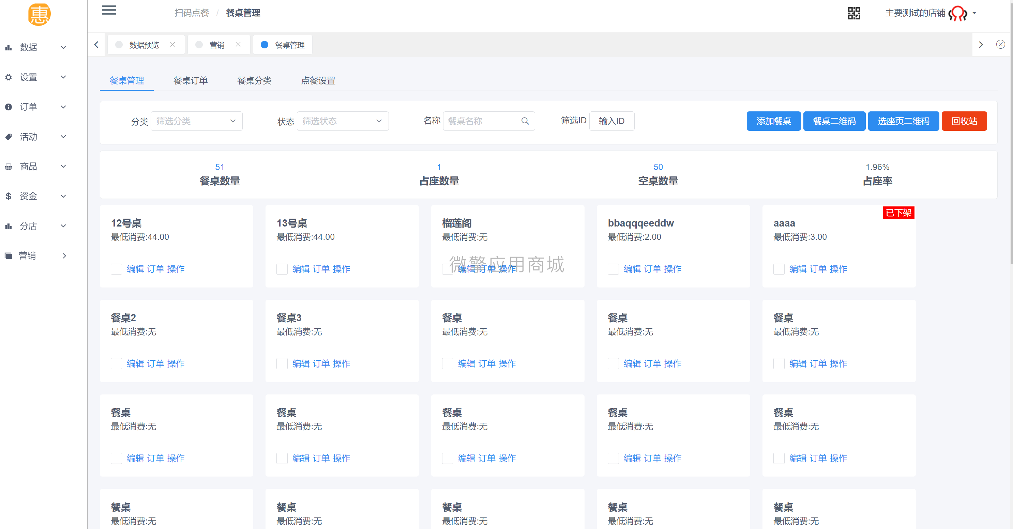Open the QR code icon in header
The image size is (1013, 529).
[x=854, y=13]
